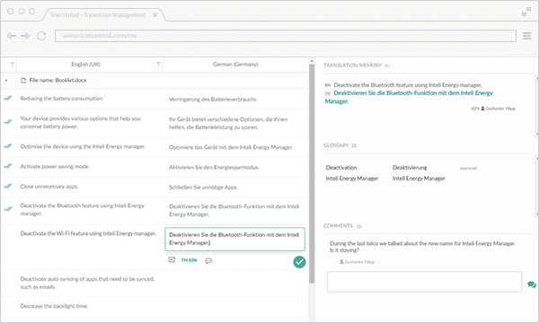Click source glossary term Inteli Energy Manager
539x323 pixels.
coord(351,179)
